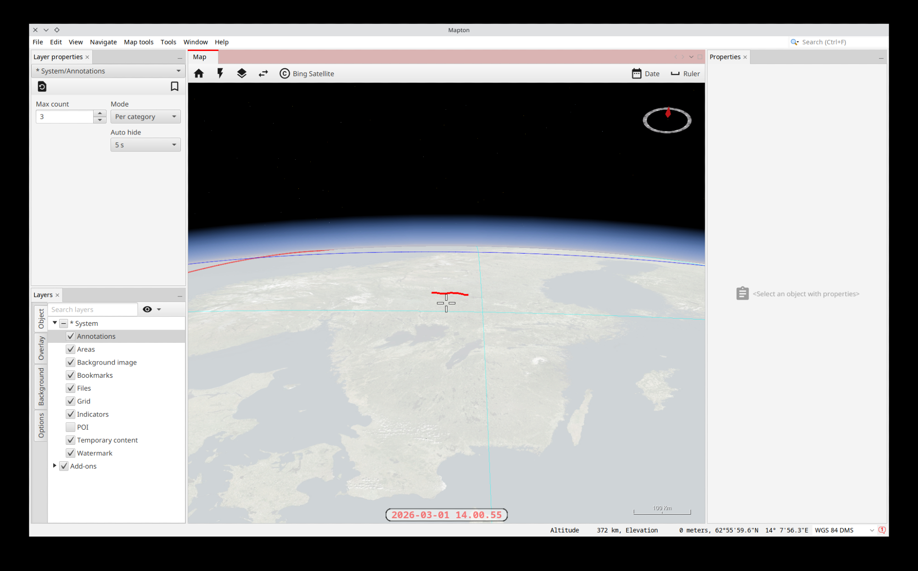Viewport: 918px width, 571px height.
Task: Click the lightning bolt toolbar icon
Action: coord(220,73)
